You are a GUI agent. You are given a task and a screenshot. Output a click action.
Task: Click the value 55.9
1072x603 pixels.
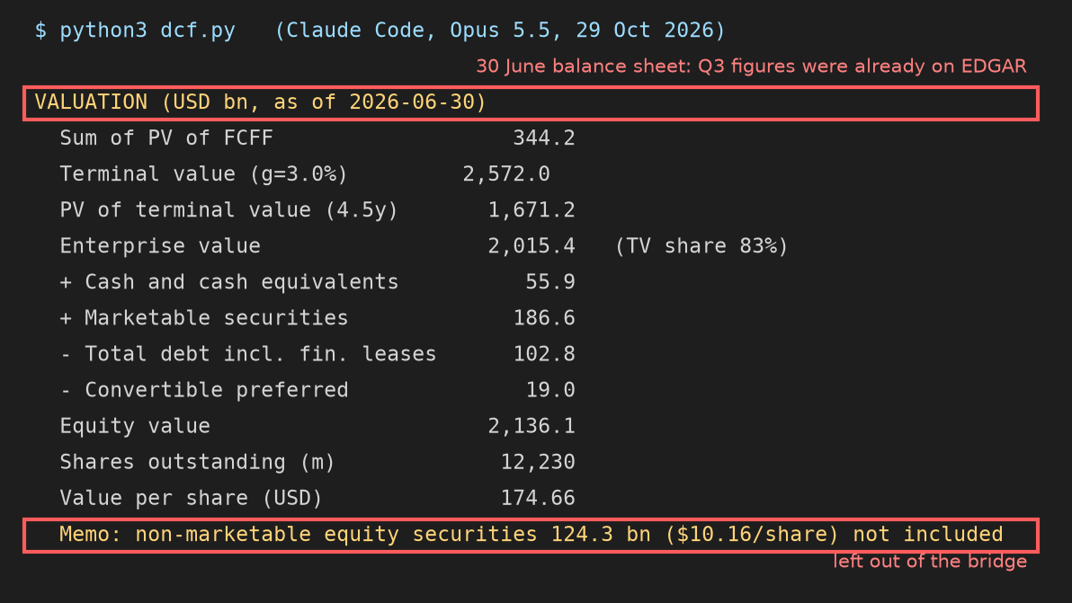point(550,282)
